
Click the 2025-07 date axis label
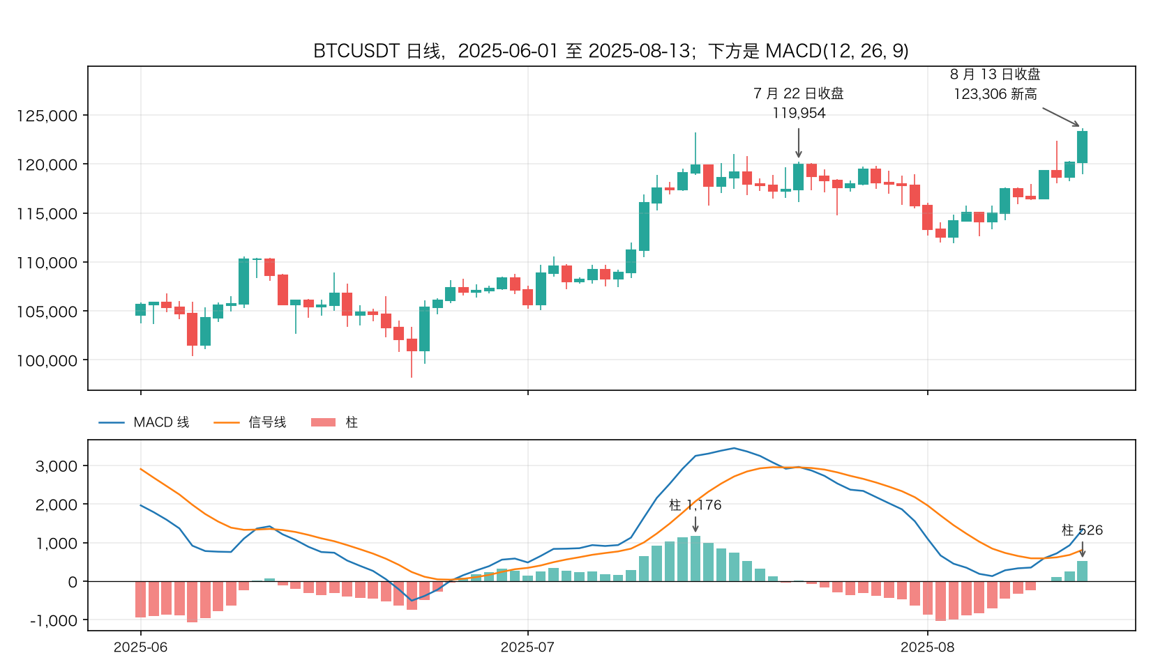pyautogui.click(x=528, y=647)
